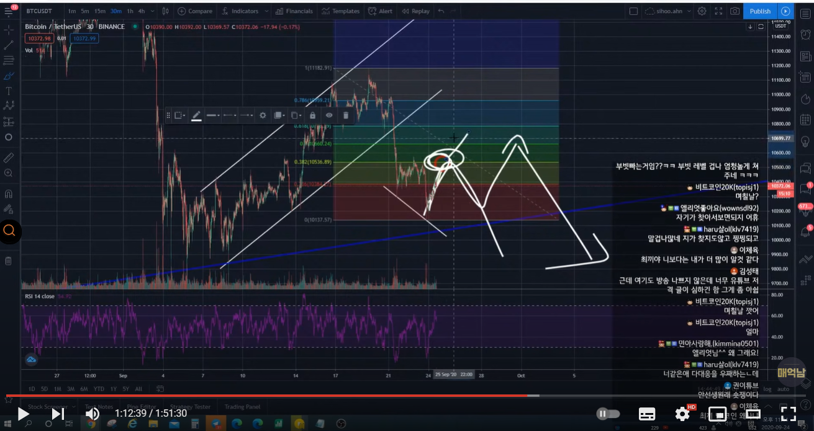This screenshot has height=431, width=814.
Task: Select the ruler measure tool
Action: click(x=9, y=158)
